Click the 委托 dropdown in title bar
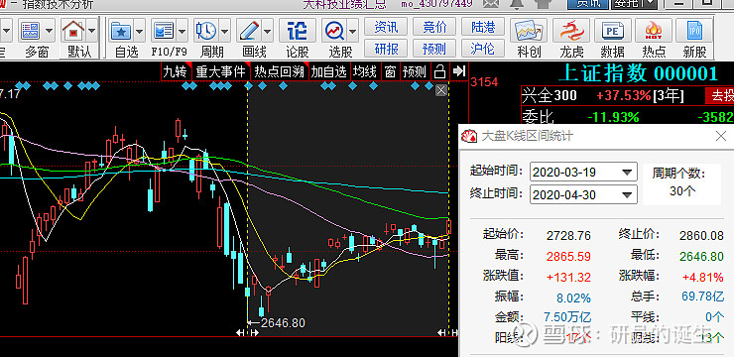Screen dimensions: 734x357 tap(634, 4)
